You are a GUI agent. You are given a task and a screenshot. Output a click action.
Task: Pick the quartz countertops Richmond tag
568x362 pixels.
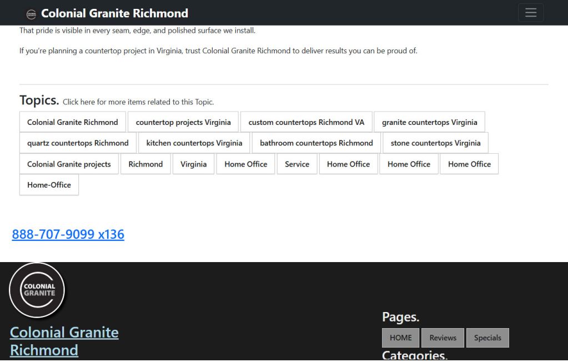[x=78, y=143]
